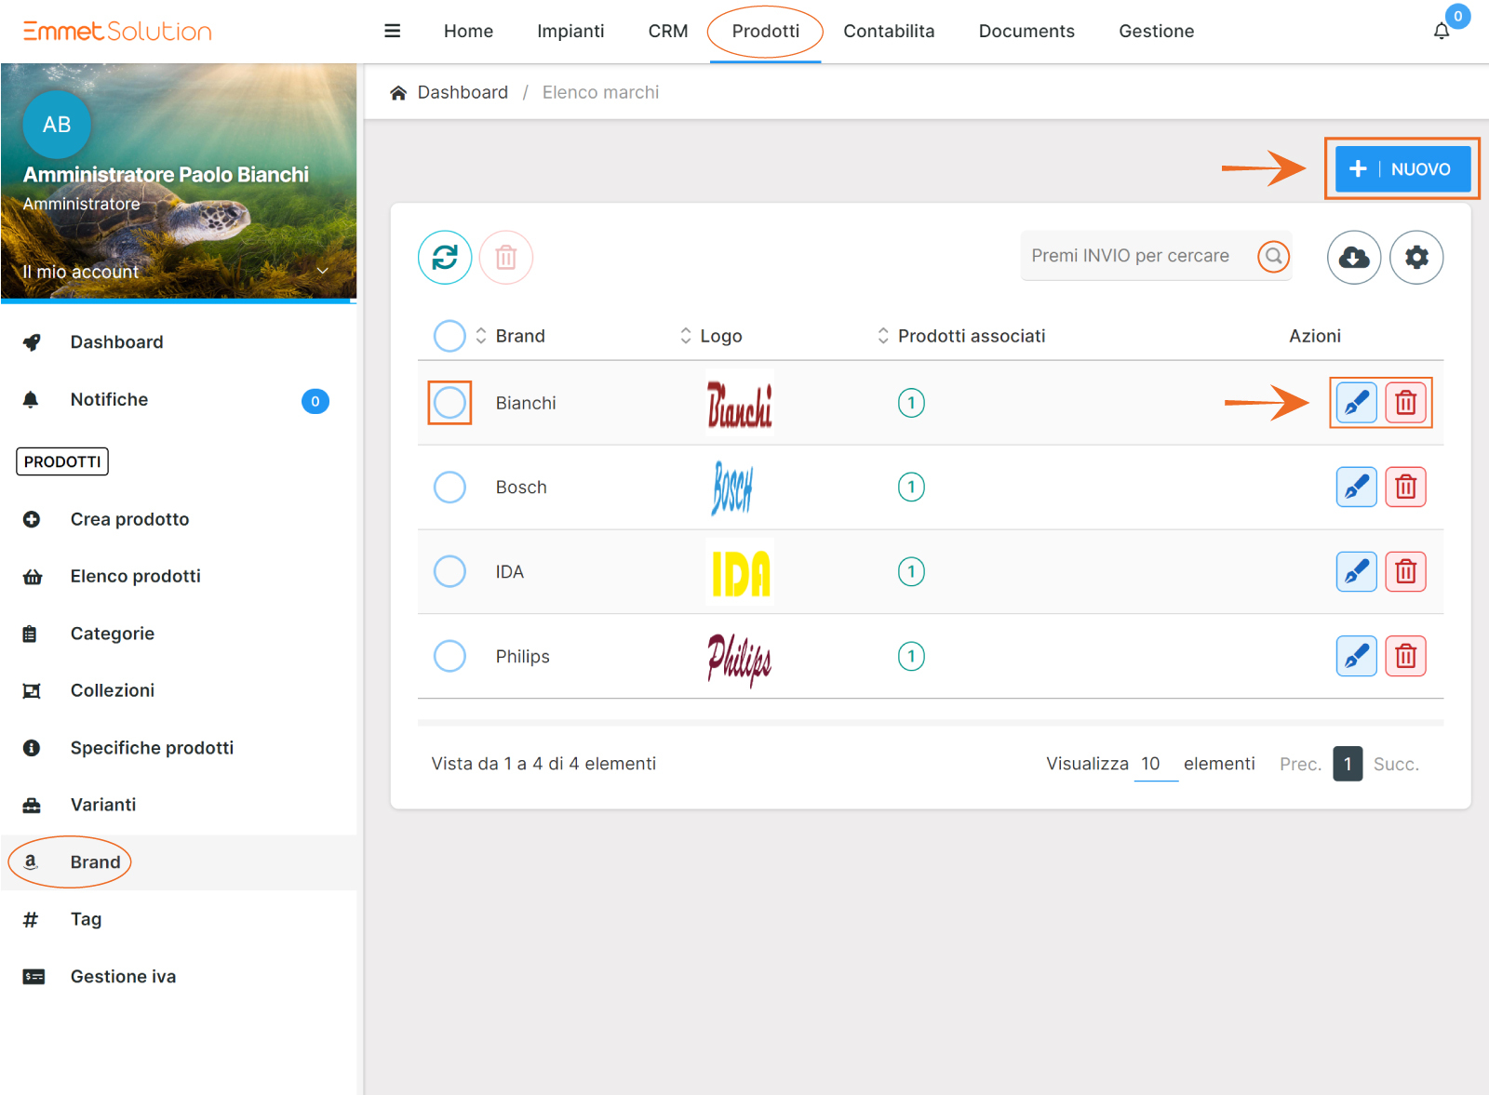
Task: Click the cloud download export icon
Action: tap(1353, 257)
